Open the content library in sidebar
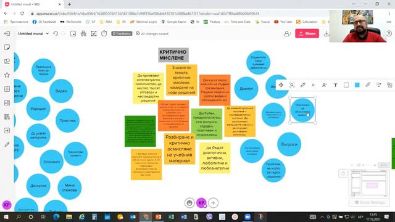This screenshot has width=395, height=222. point(7,117)
